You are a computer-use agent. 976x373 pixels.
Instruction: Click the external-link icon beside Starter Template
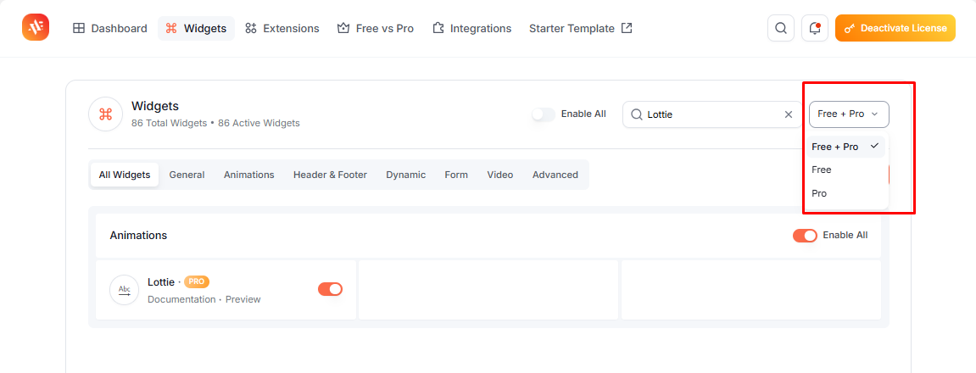[627, 28]
